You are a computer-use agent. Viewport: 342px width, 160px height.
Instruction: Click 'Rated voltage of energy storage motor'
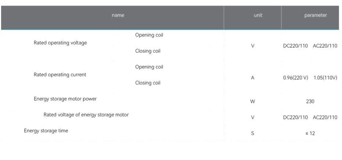tap(86, 115)
